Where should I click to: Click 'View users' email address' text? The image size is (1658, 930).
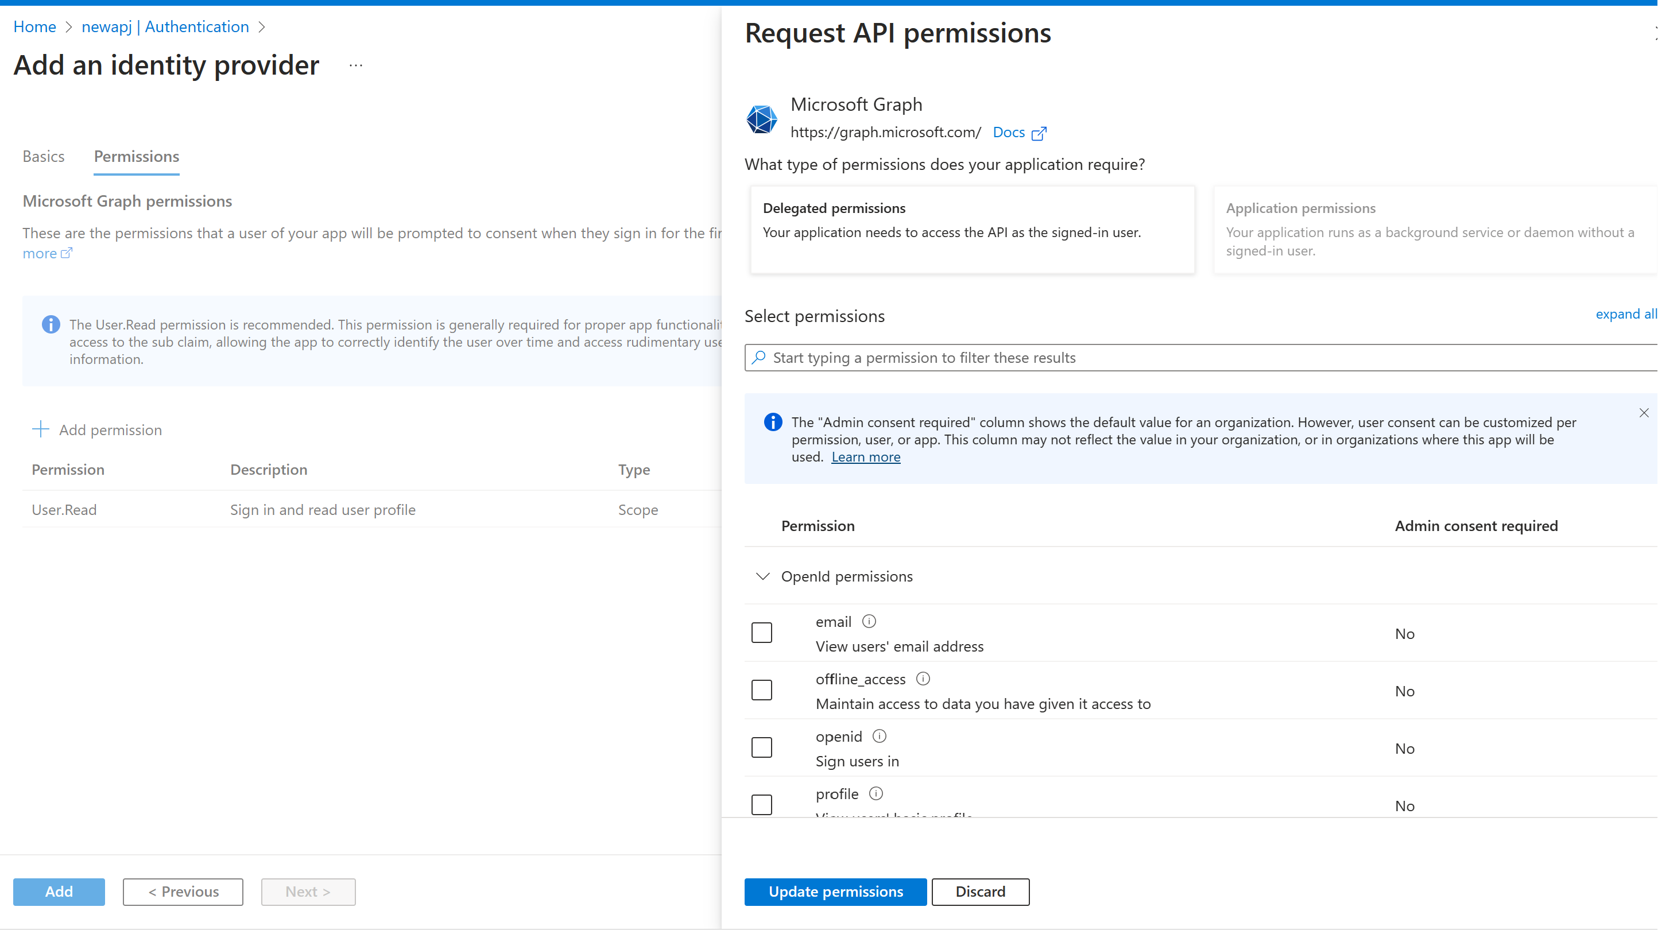tap(899, 646)
